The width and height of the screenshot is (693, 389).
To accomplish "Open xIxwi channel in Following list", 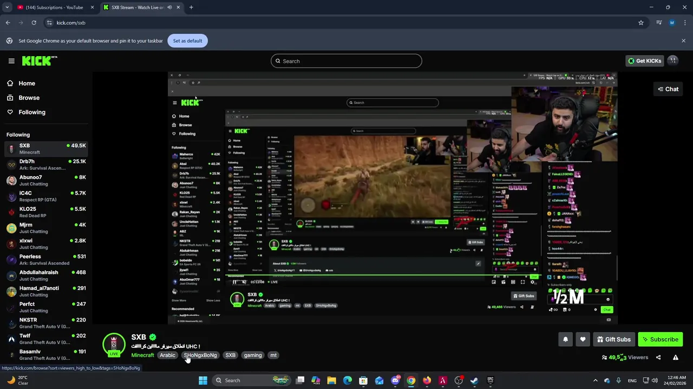I will coord(47,244).
